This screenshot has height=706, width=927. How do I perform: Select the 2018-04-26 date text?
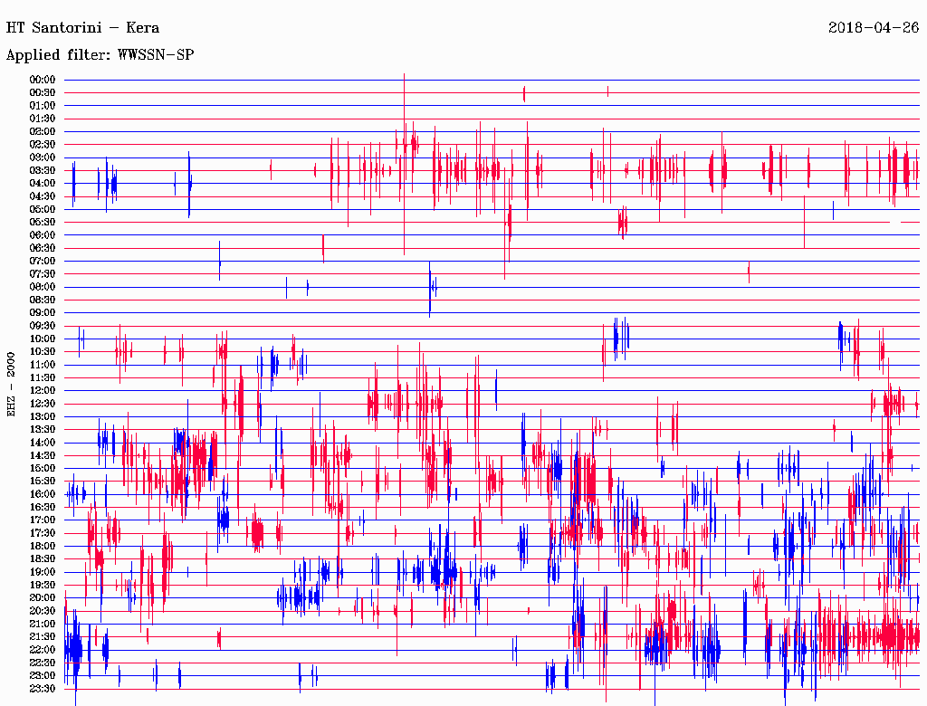click(874, 28)
